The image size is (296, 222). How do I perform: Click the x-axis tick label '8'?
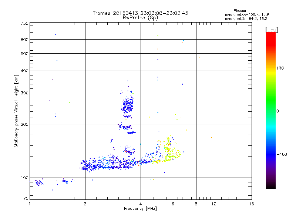pyautogui.click(x=196, y=204)
